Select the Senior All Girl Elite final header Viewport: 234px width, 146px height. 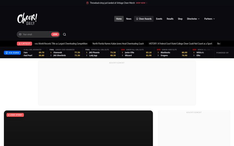coord(97,50)
